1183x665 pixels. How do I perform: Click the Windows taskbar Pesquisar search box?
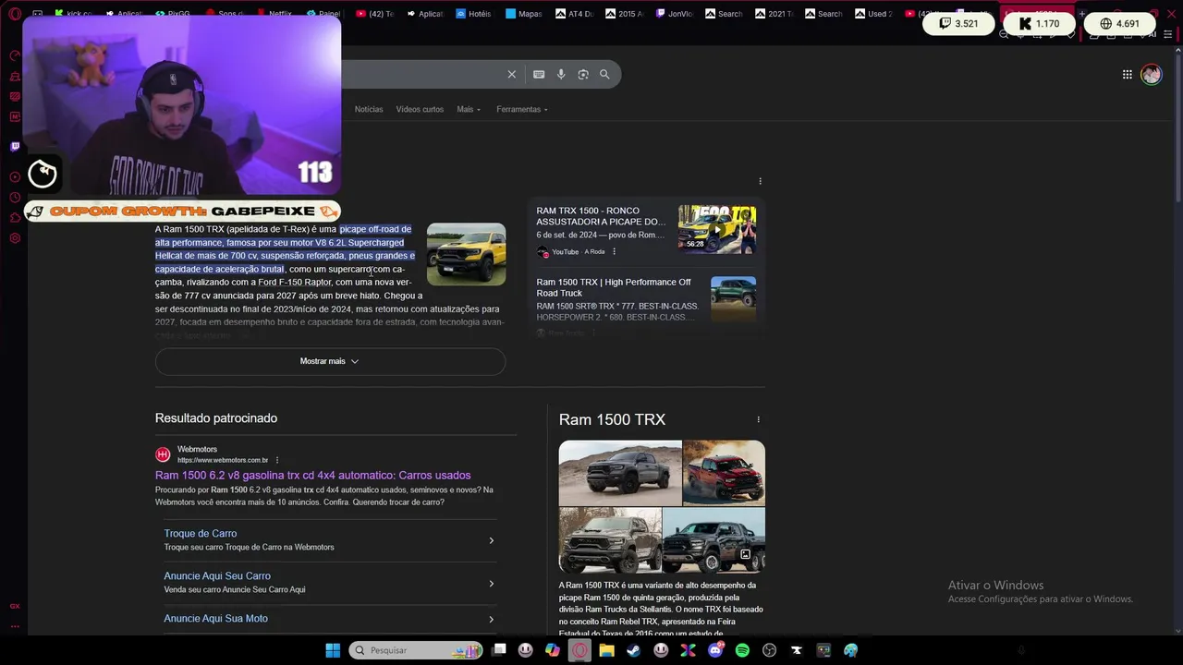(416, 650)
